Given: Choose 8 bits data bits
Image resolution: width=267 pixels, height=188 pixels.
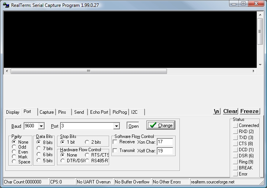Looking at the screenshot, I should pyautogui.click(x=44, y=142).
